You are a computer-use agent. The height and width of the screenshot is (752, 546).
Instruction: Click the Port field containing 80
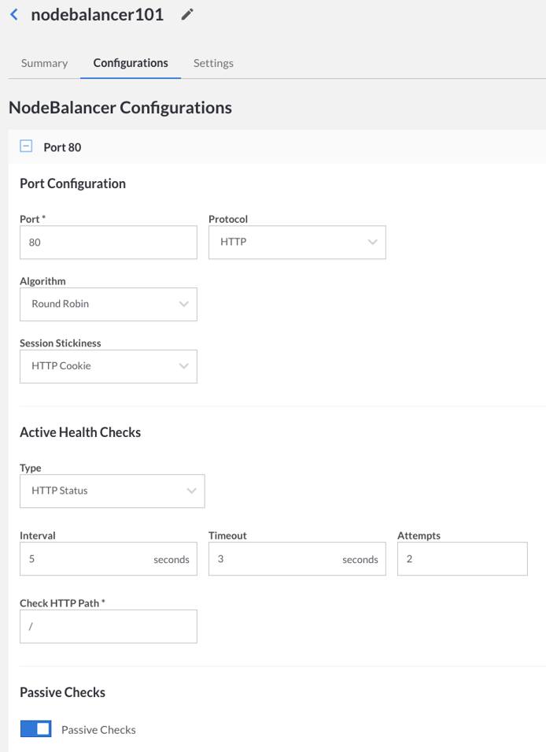click(x=109, y=240)
